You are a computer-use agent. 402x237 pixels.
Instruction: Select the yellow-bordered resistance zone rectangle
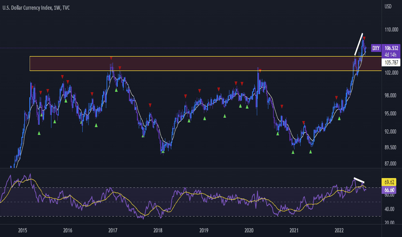206,63
